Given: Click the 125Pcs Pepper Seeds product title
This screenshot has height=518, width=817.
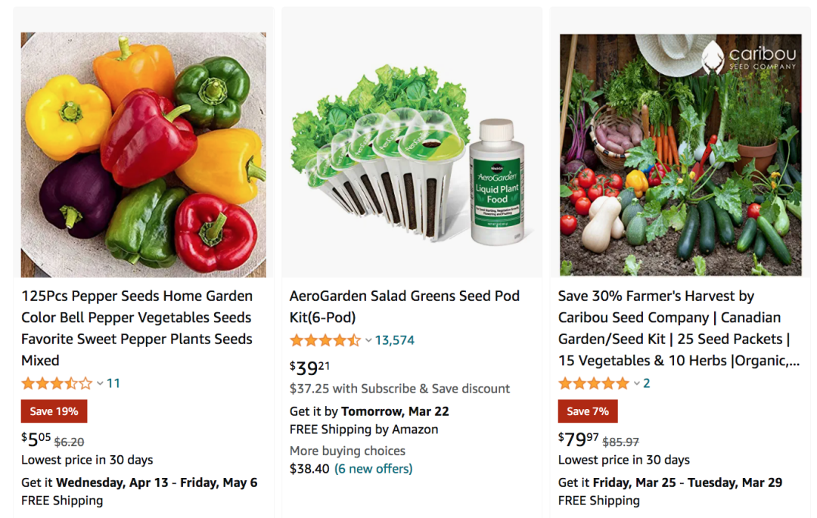Looking at the screenshot, I should tap(137, 328).
